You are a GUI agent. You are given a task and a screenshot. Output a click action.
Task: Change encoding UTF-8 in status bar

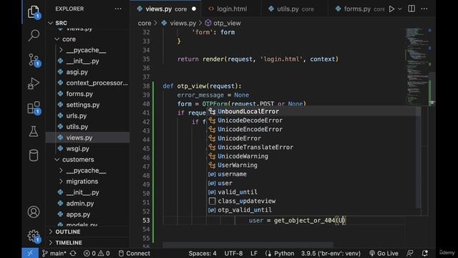click(233, 253)
